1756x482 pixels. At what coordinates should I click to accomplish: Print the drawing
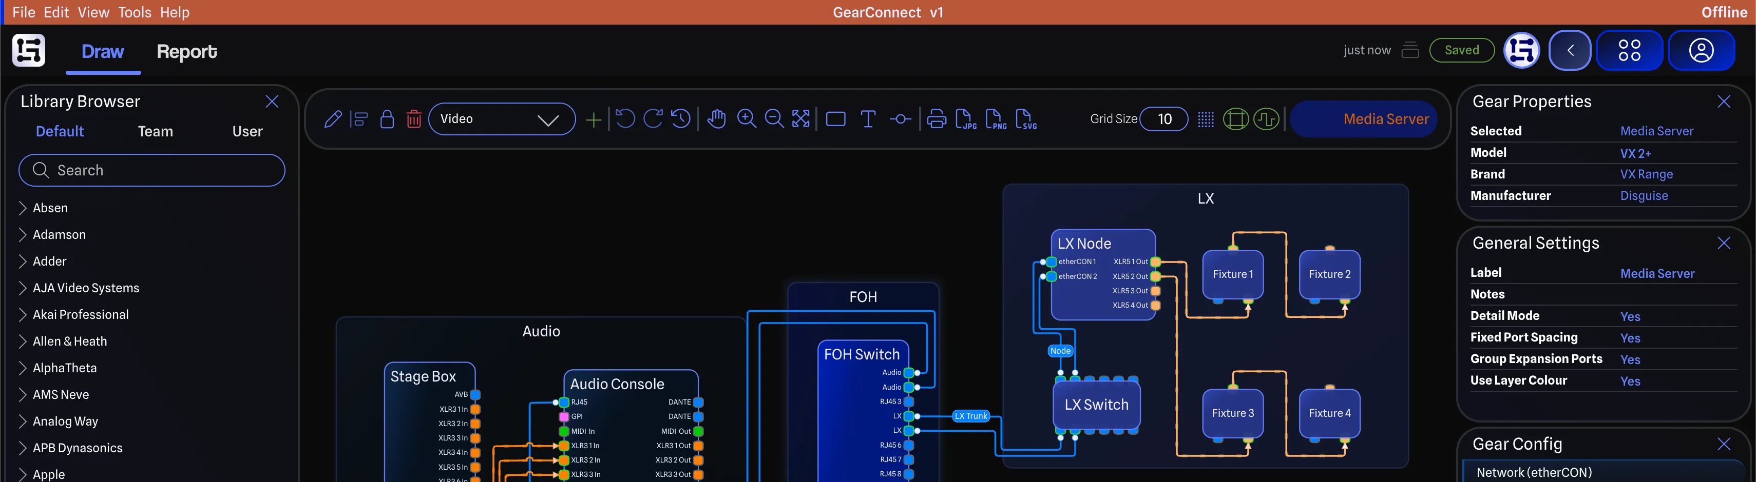tap(936, 119)
